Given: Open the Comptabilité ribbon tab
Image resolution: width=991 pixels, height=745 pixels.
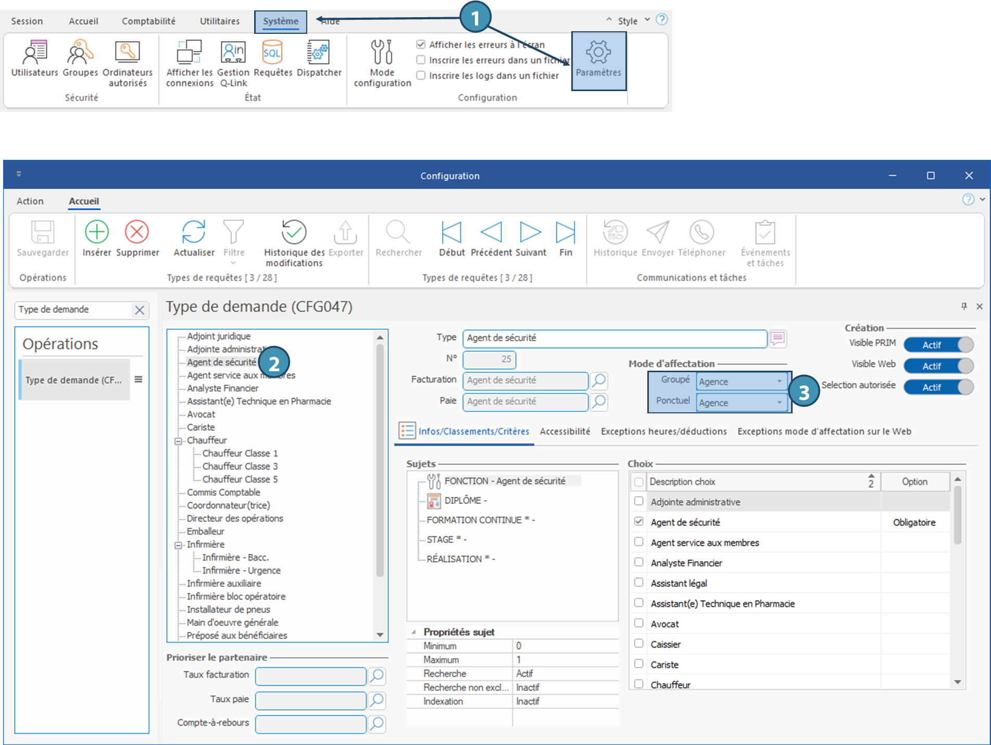Looking at the screenshot, I should coord(148,21).
